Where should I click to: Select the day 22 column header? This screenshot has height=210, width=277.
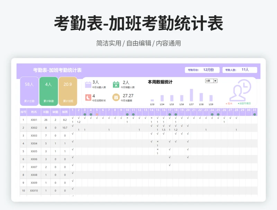coord(200,112)
